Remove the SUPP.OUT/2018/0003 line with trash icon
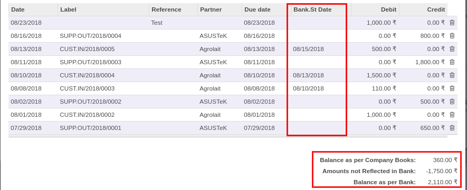The height and width of the screenshot is (190, 467). coord(452,62)
